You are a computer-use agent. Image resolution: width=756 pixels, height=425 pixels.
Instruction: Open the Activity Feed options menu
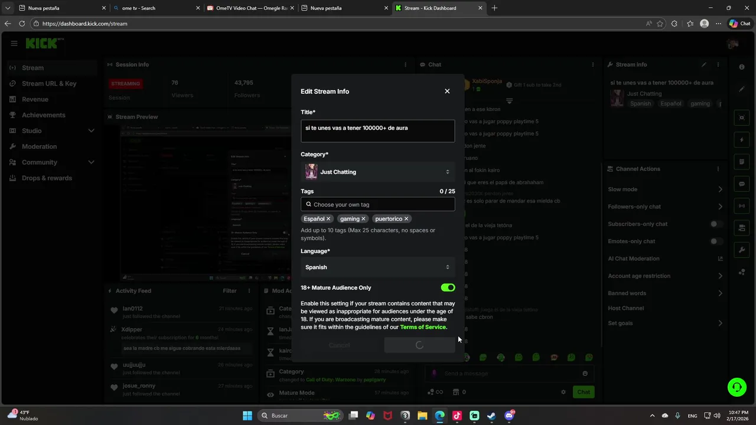click(249, 290)
